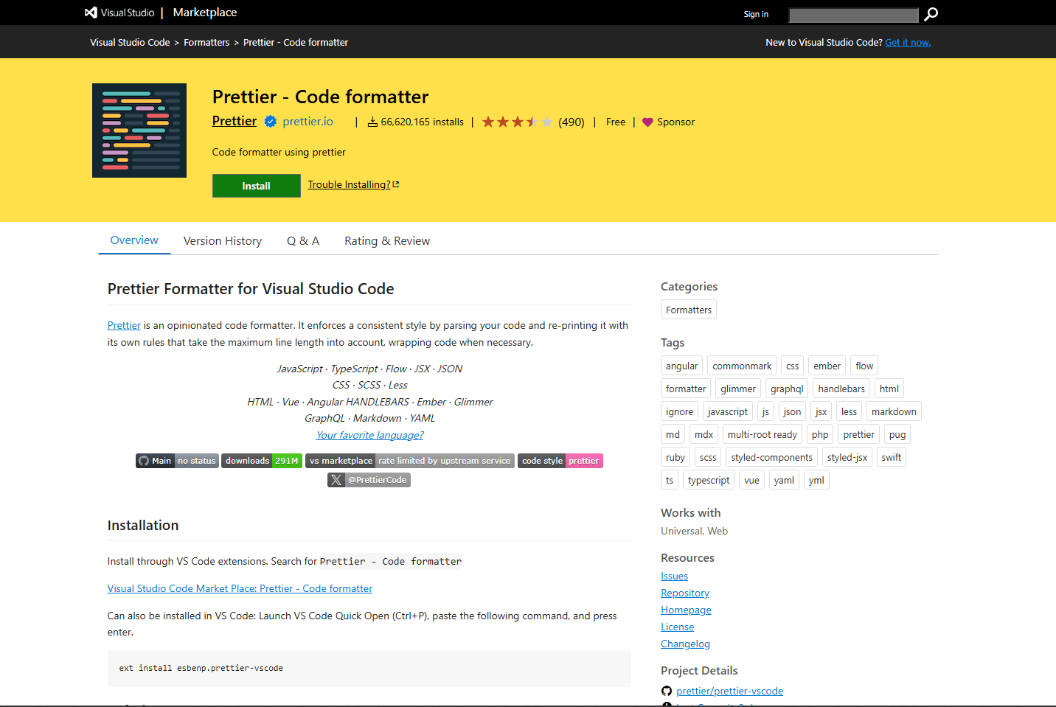Click the @PrettierCode X badge
This screenshot has height=707, width=1056.
pos(368,479)
